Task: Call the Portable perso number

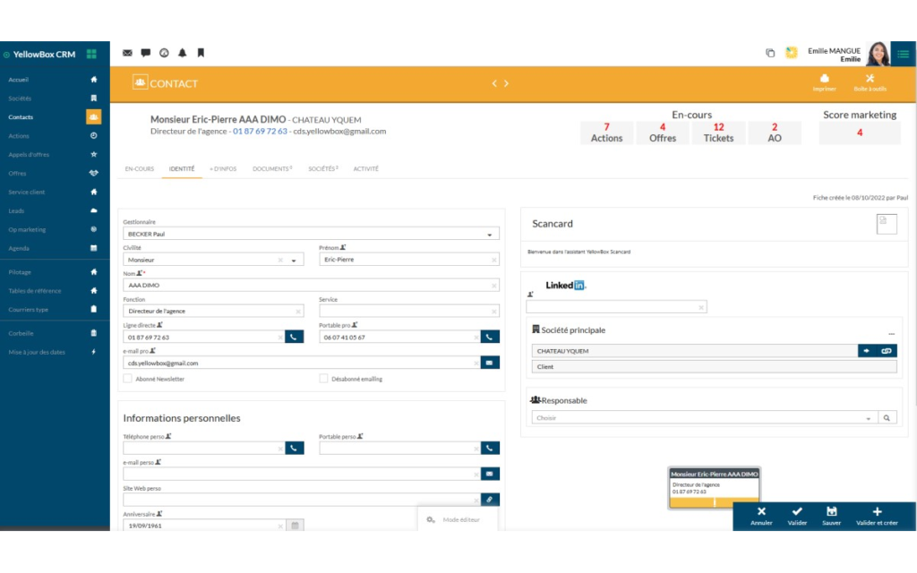Action: click(x=490, y=448)
